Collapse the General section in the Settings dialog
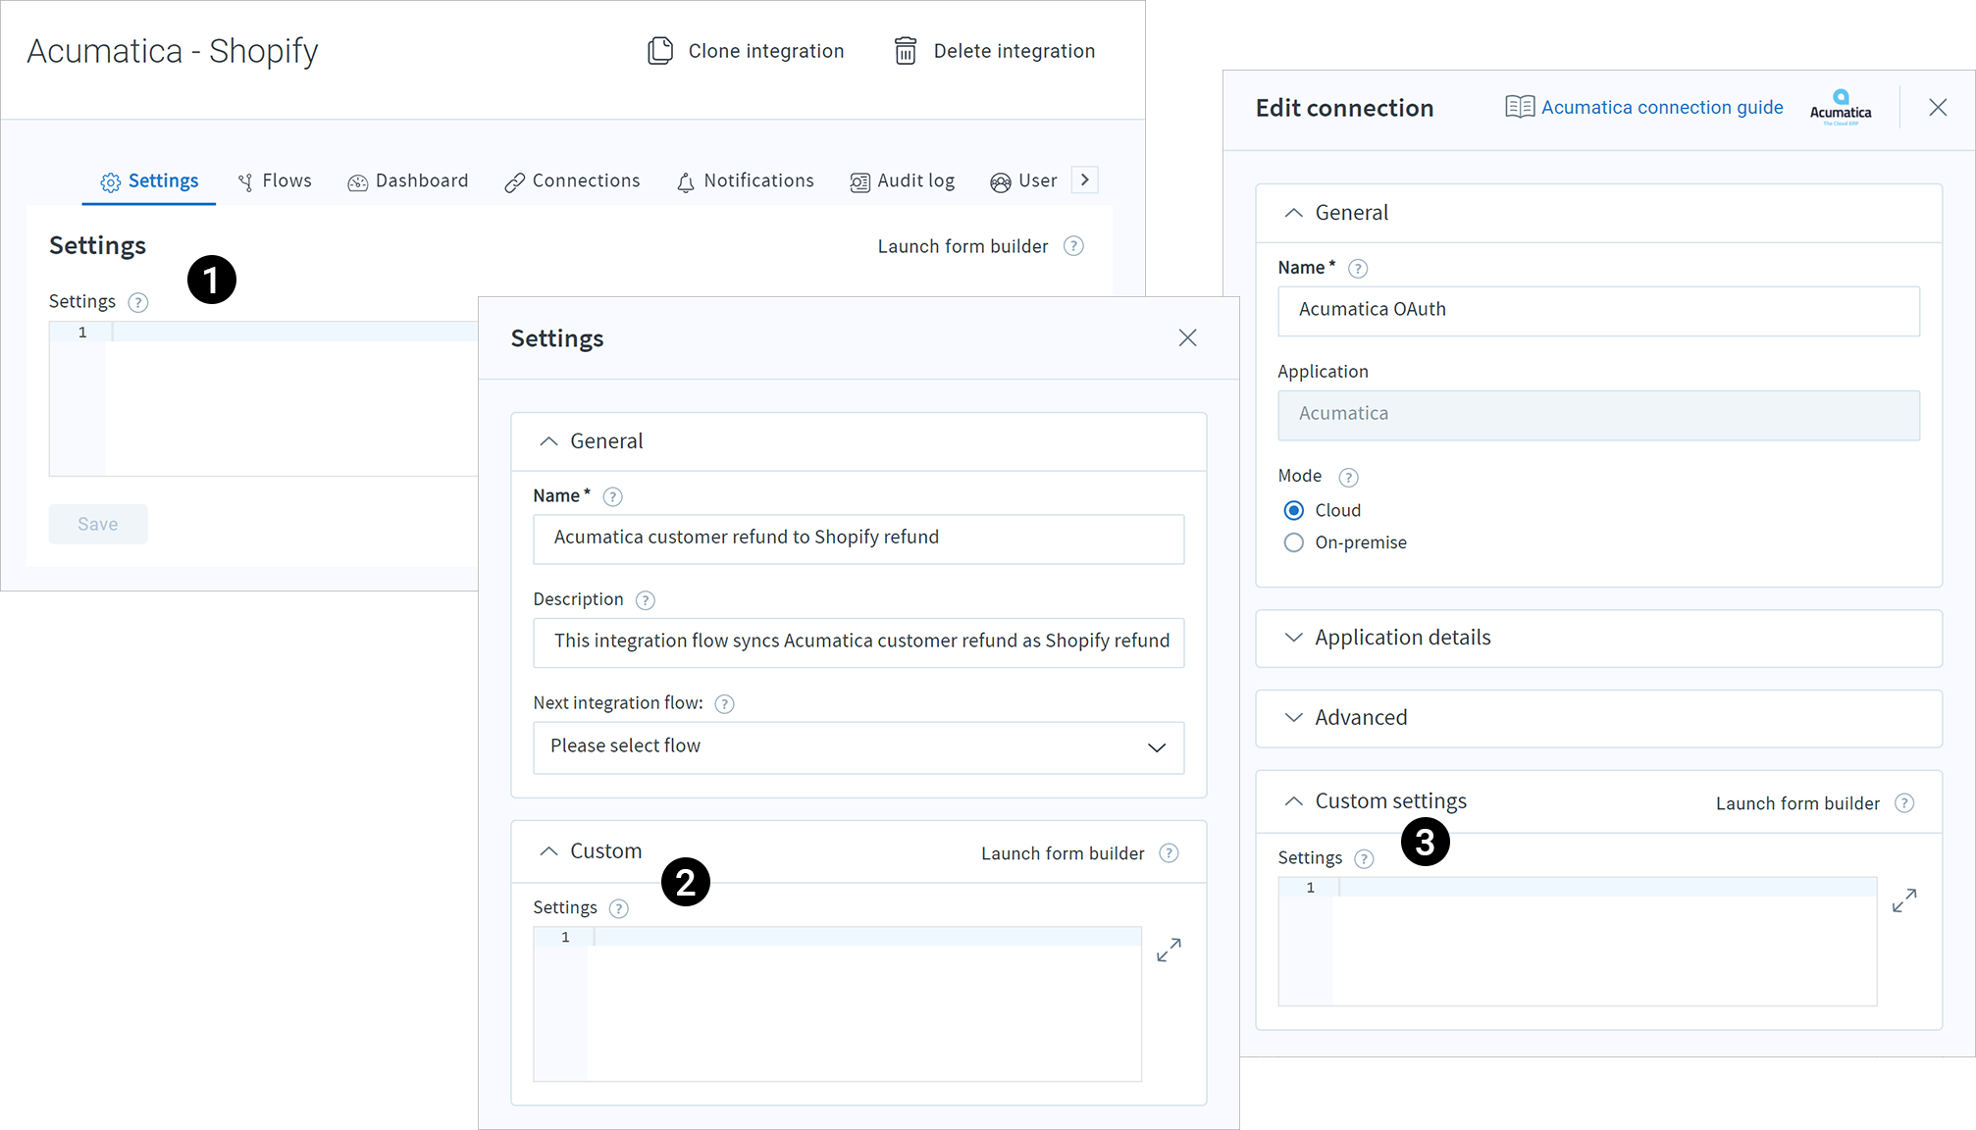 coord(548,441)
